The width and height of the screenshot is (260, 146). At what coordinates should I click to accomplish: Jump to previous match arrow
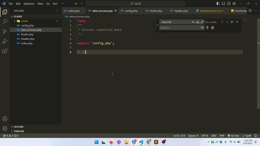[x=222, y=22]
